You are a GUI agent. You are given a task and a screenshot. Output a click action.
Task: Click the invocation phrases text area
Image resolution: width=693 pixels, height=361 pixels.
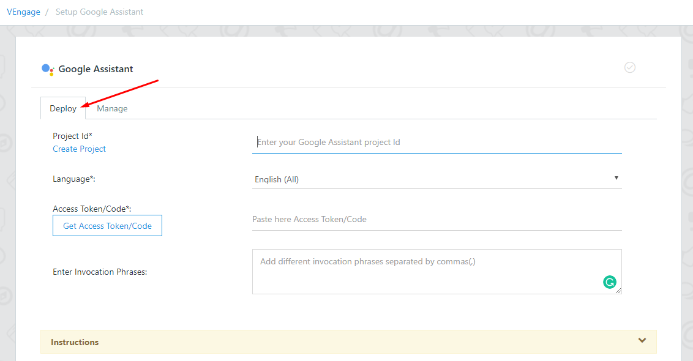436,271
